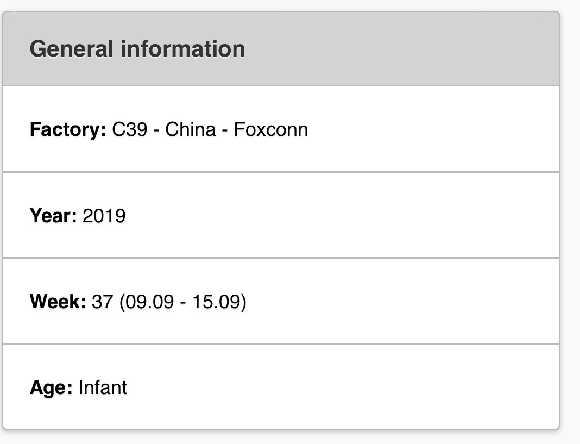Image resolution: width=580 pixels, height=444 pixels.
Task: Select the Infant age value
Action: 103,387
